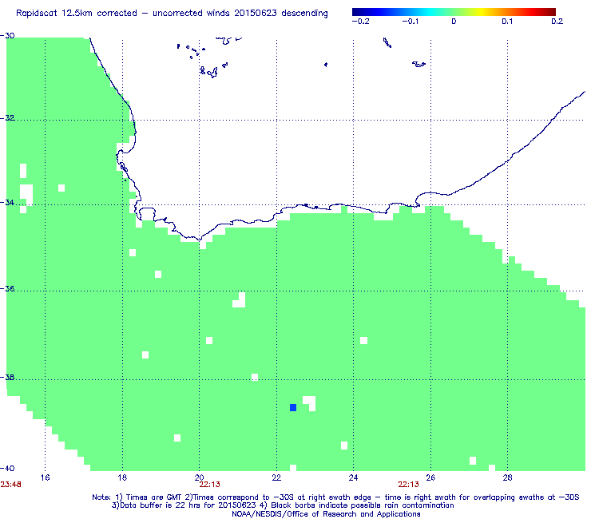Click latitude label -40

7,468
